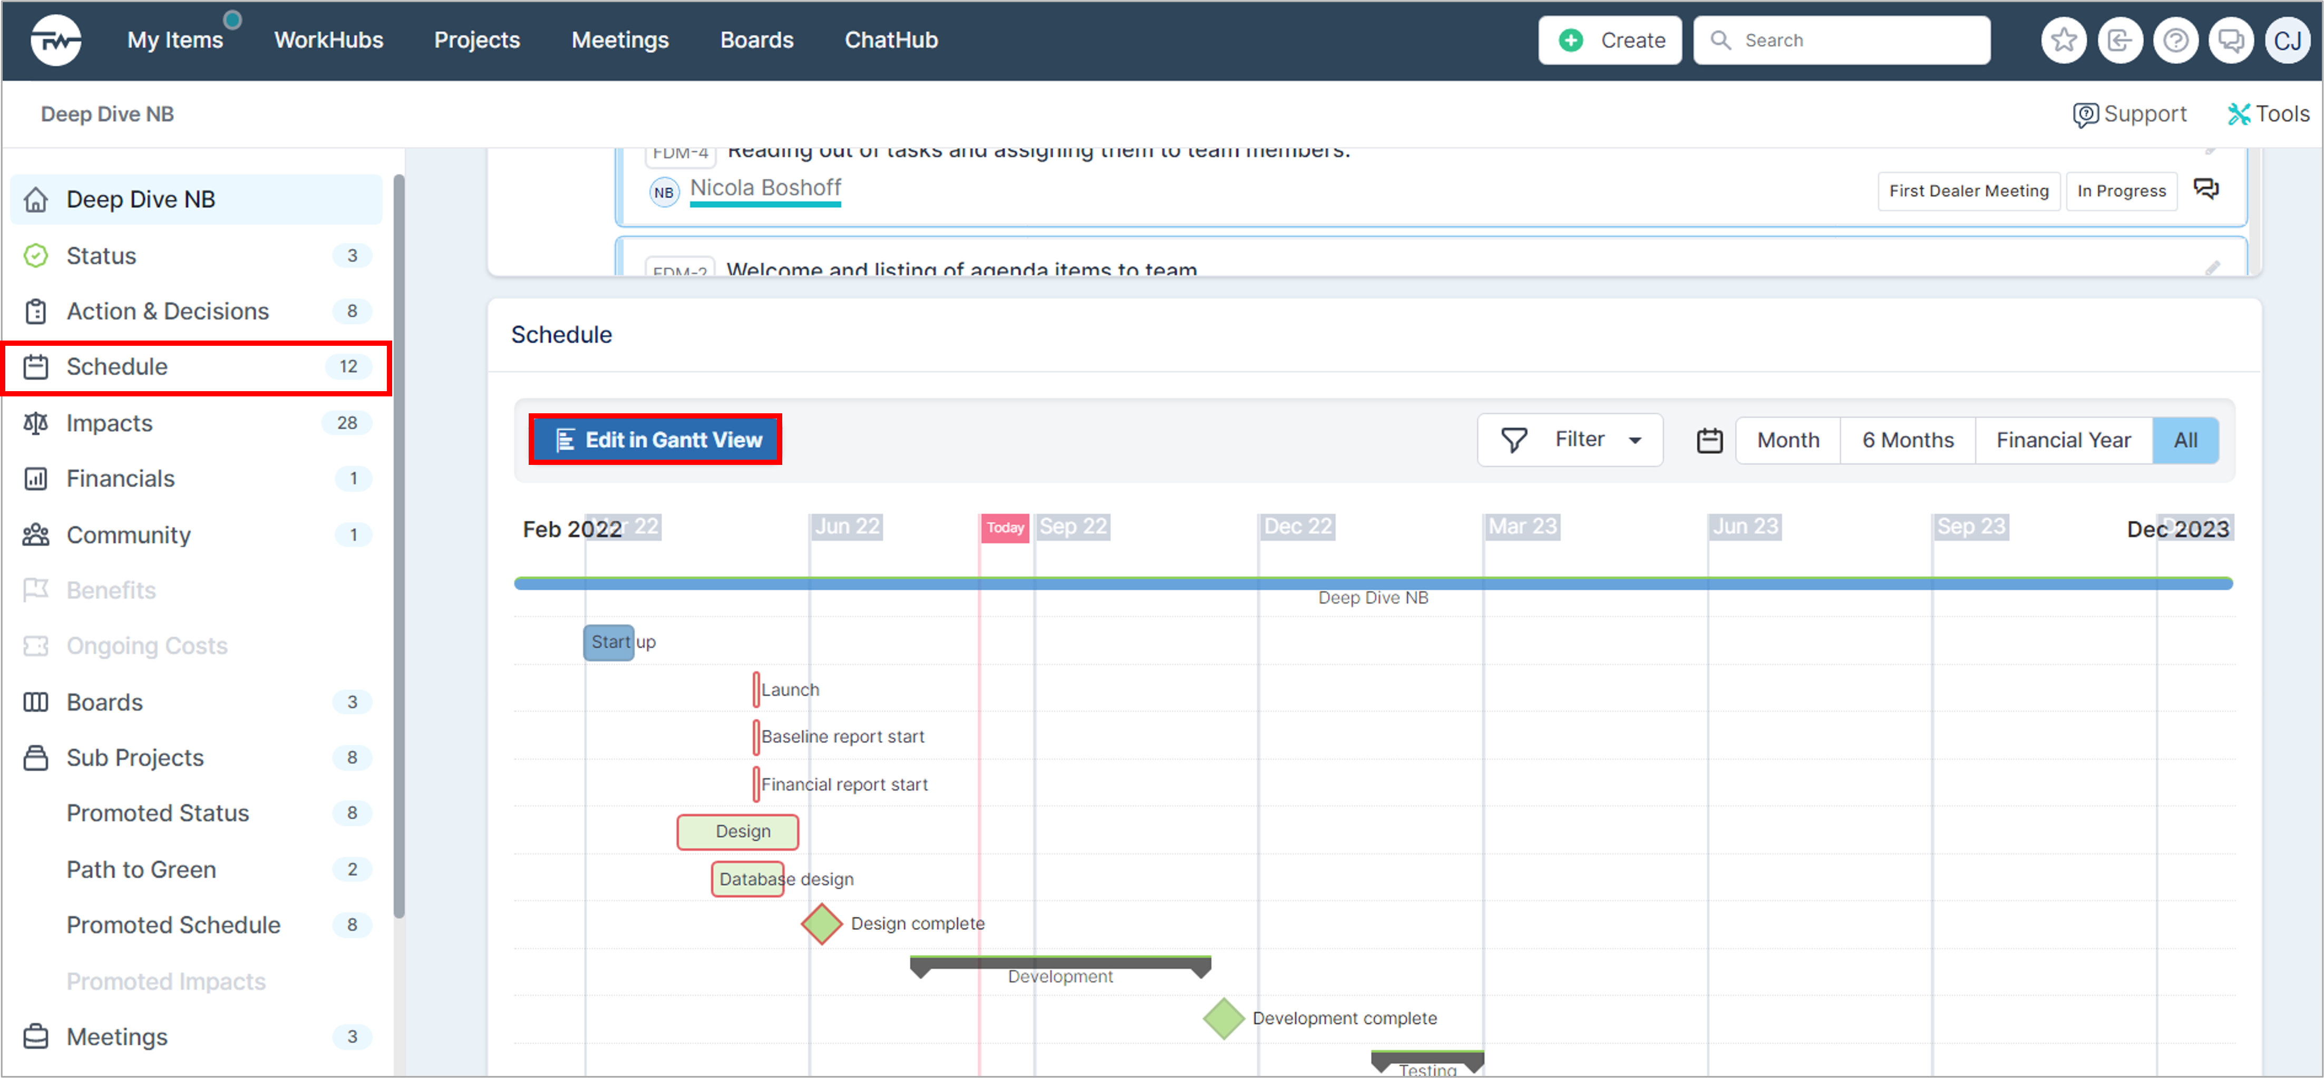Open Boards in top navigation

(756, 41)
